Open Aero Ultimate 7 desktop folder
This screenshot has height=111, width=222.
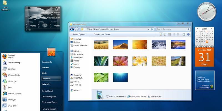[5, 6]
